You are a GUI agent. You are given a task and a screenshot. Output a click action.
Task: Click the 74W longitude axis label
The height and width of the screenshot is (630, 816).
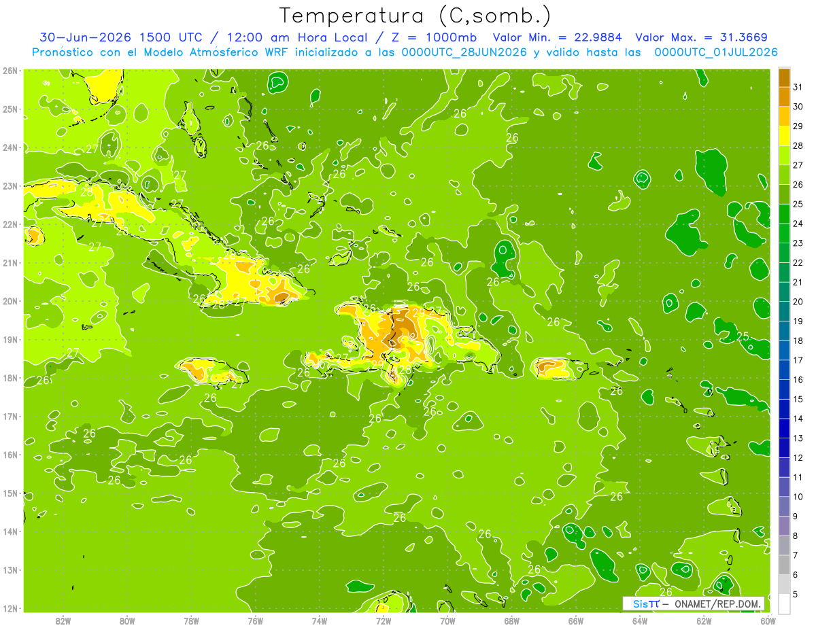(x=319, y=620)
